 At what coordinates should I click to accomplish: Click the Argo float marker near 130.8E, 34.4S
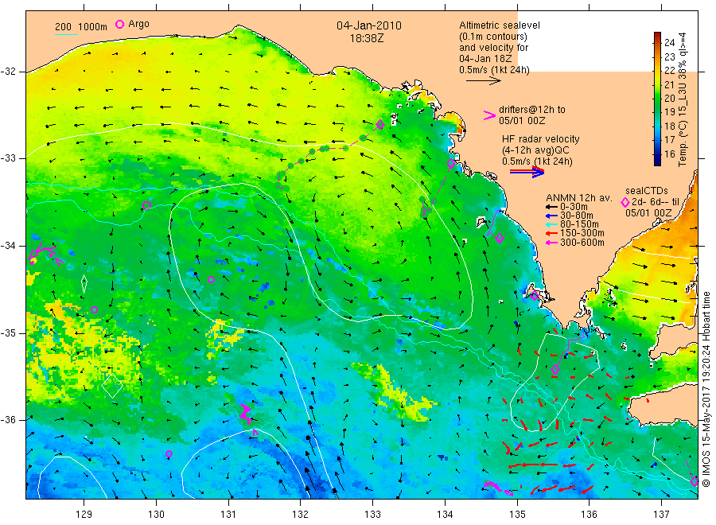(x=211, y=279)
